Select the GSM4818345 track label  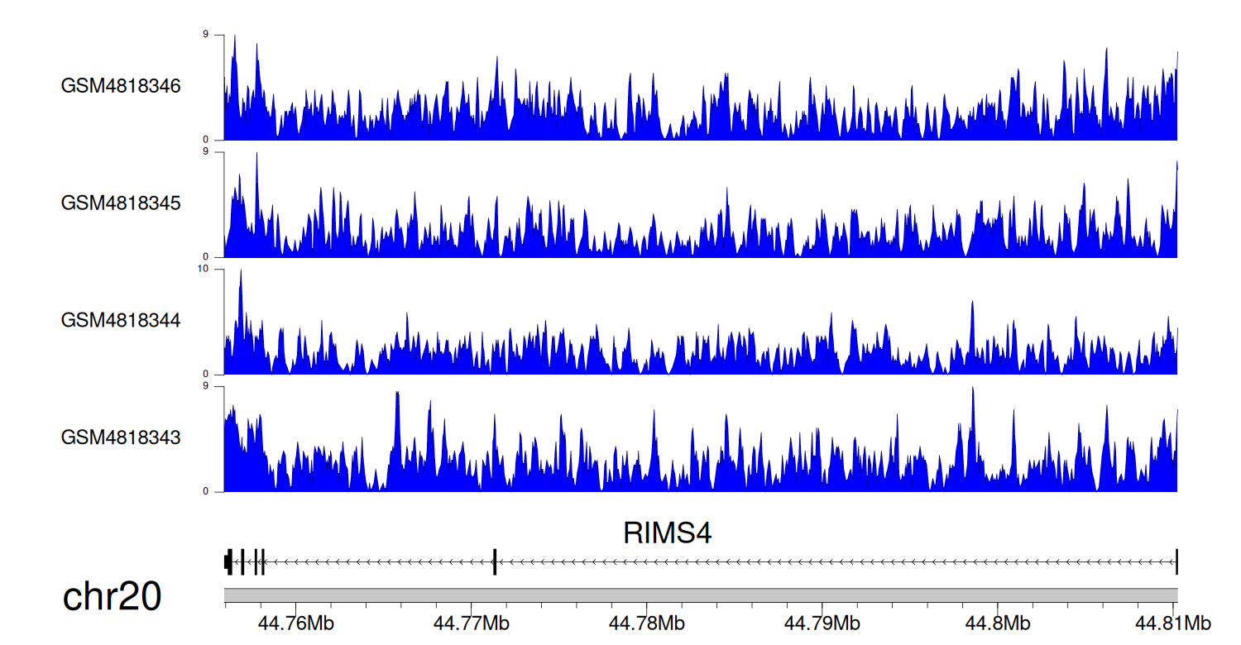pyautogui.click(x=121, y=203)
